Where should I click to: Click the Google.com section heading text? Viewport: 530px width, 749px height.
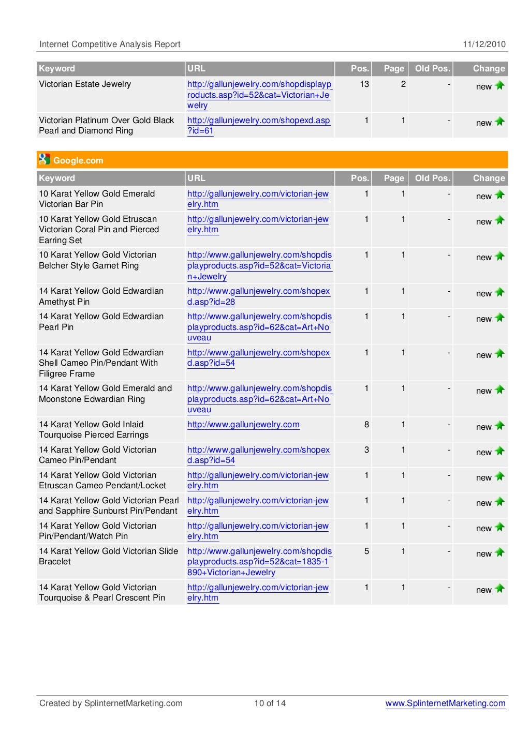tap(78, 160)
